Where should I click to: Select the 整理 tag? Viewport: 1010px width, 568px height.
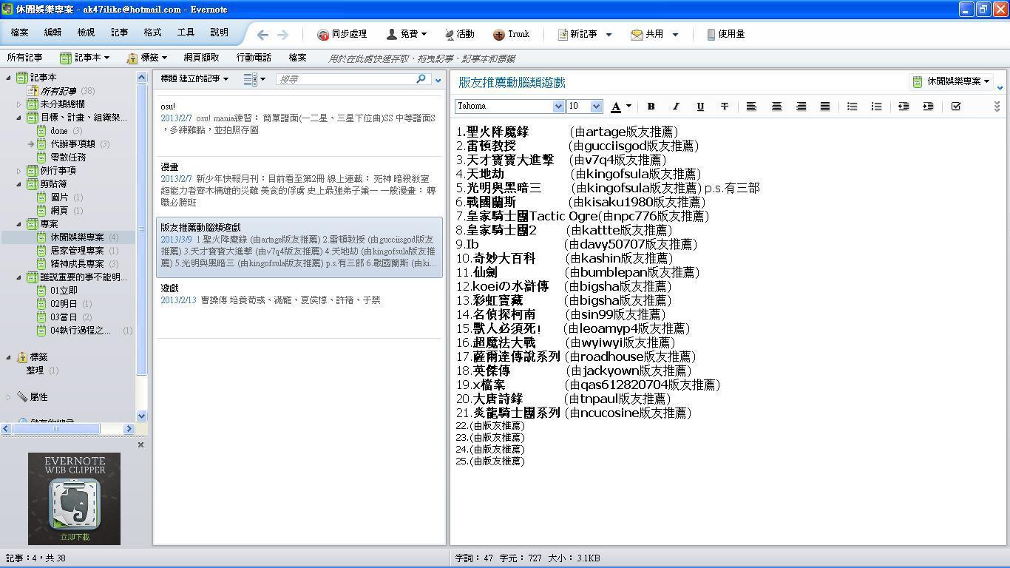pyautogui.click(x=35, y=371)
